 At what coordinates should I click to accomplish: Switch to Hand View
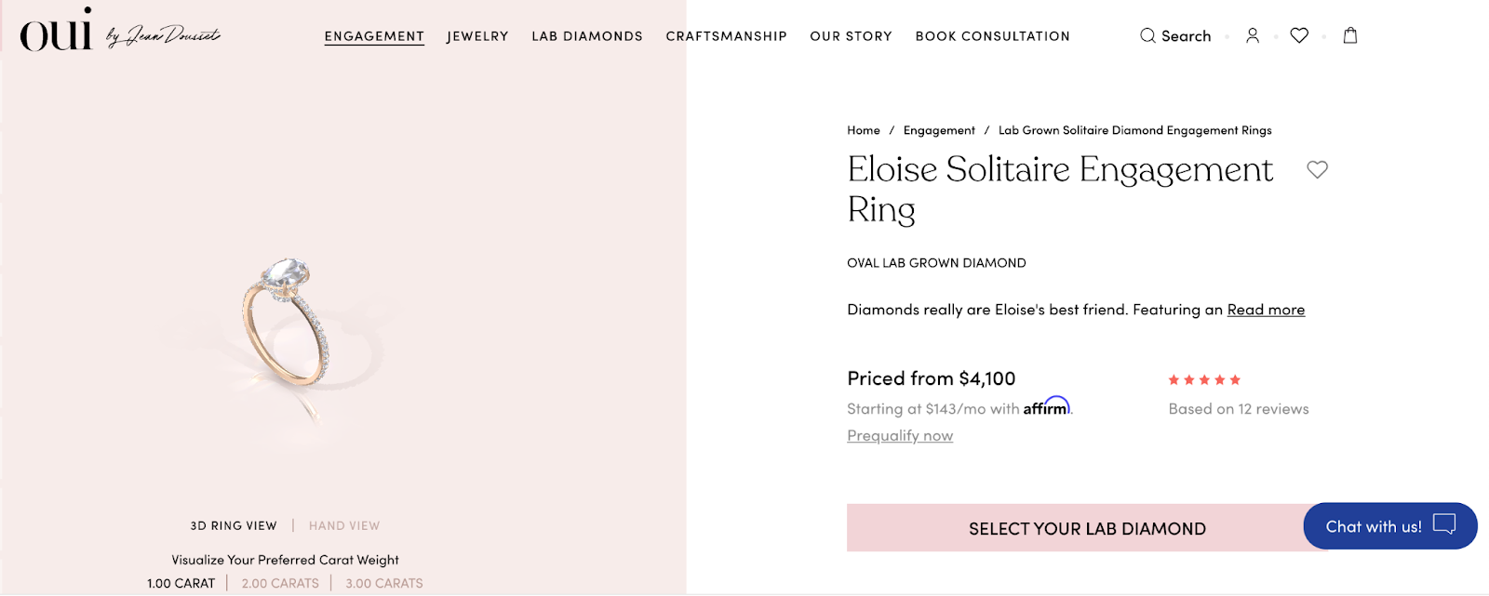344,526
